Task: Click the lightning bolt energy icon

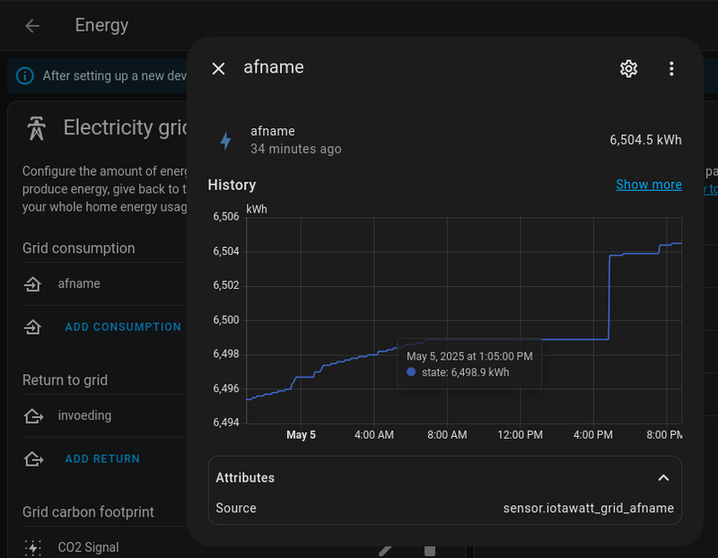Action: [226, 140]
